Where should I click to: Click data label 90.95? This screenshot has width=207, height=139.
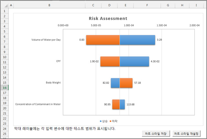[x=107, y=105]
